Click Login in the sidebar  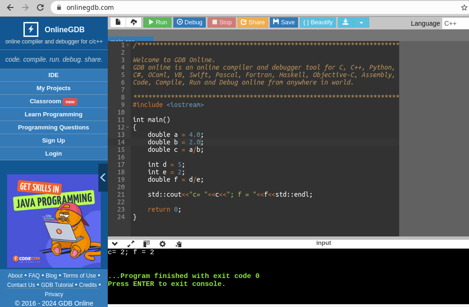[x=53, y=154]
